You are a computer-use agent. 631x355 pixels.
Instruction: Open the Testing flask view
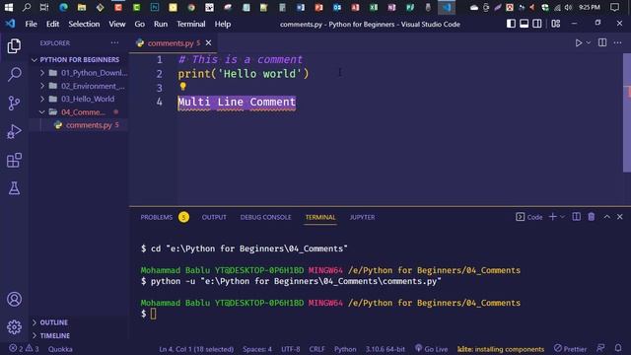click(x=14, y=188)
